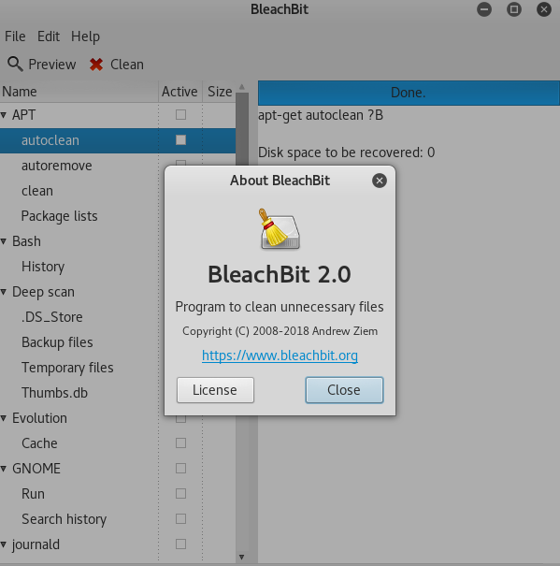The width and height of the screenshot is (560, 566).
Task: Click the cleaner list vertical scrollbar thumb
Action: point(242,130)
